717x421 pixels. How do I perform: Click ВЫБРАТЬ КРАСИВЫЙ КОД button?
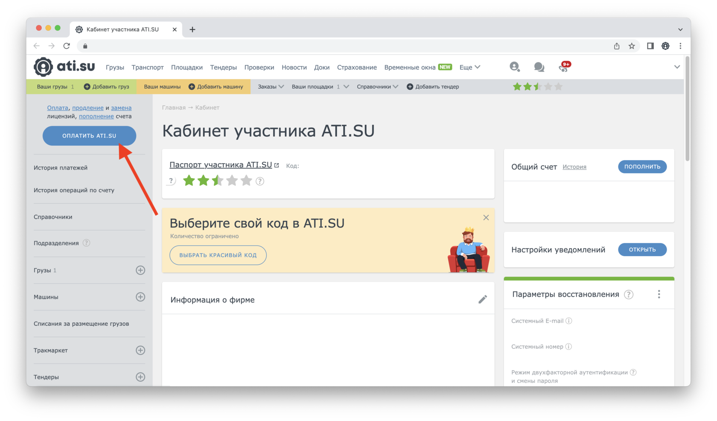pyautogui.click(x=218, y=255)
